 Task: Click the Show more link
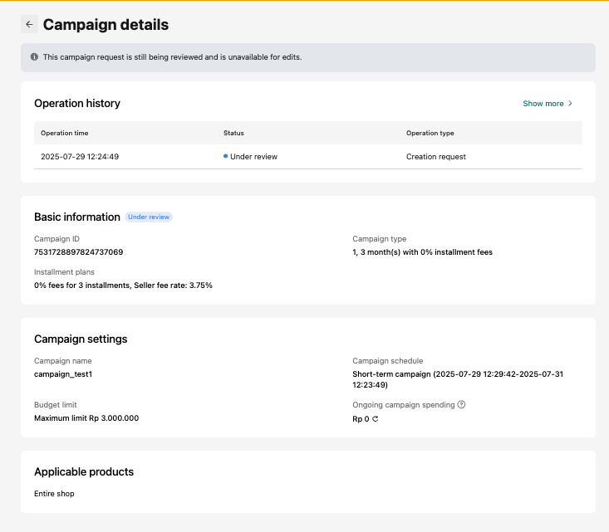point(543,104)
